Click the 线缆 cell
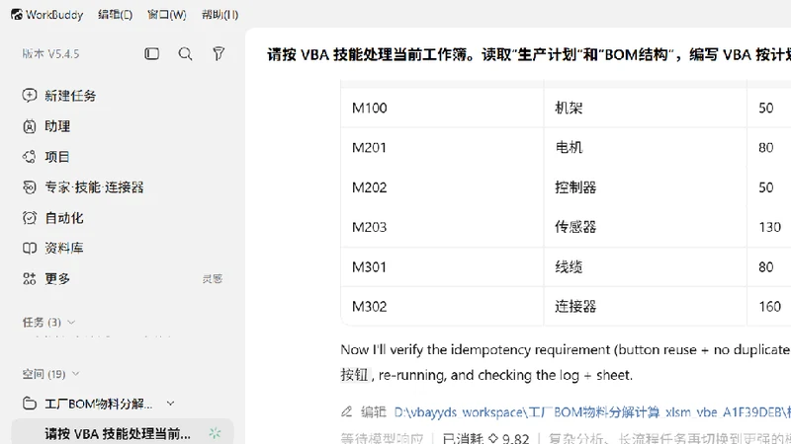The width and height of the screenshot is (791, 444). pos(569,266)
